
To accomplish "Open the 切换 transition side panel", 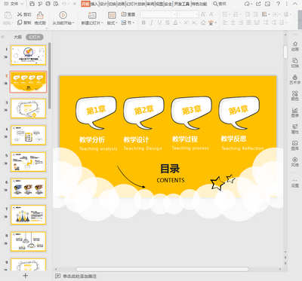I will [295, 63].
